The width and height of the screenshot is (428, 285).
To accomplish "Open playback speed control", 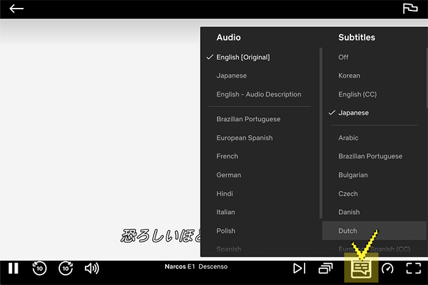I will pos(387,268).
